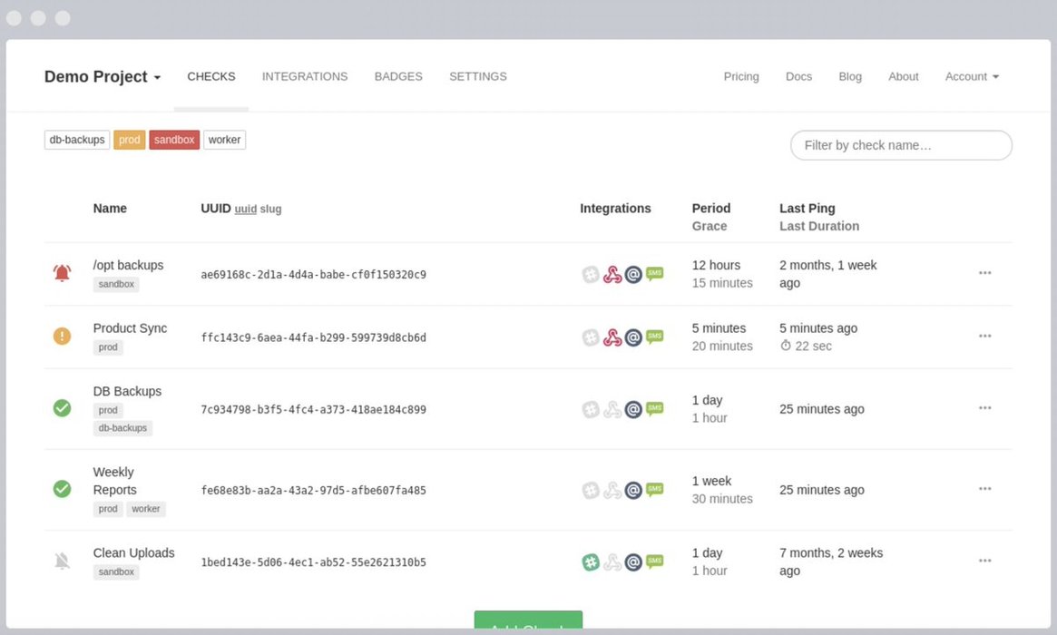Image resolution: width=1057 pixels, height=635 pixels.
Task: Click the red alert bell for /opt backups
Action: [x=62, y=273]
